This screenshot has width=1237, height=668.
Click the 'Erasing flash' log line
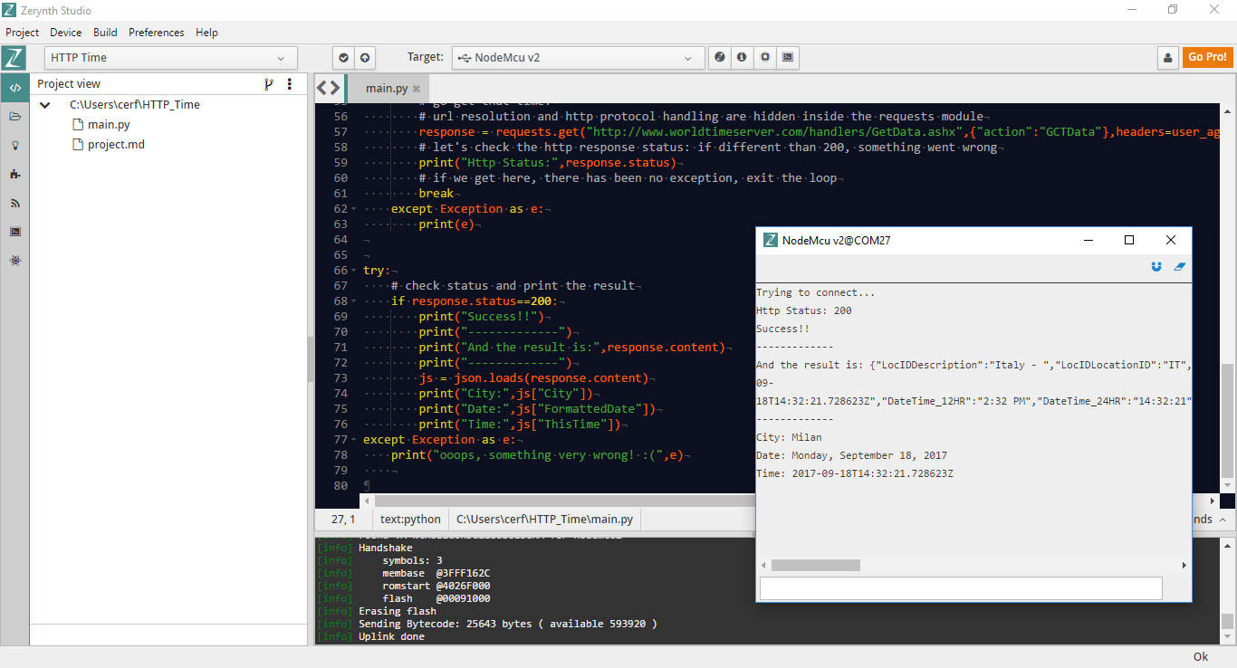tap(398, 611)
